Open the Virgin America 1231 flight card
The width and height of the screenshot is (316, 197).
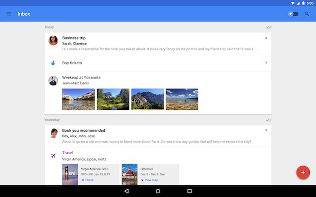[x=91, y=175]
